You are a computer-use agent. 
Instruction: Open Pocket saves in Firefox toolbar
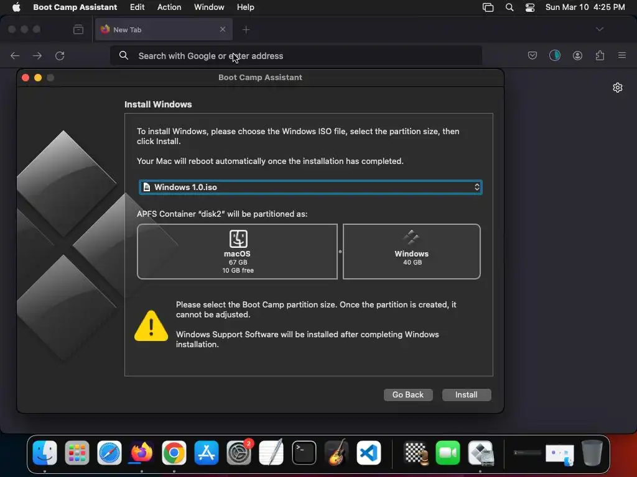click(x=532, y=55)
